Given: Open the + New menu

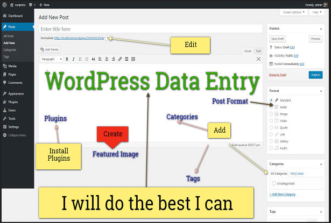Looking at the screenshot, I should [44, 5].
